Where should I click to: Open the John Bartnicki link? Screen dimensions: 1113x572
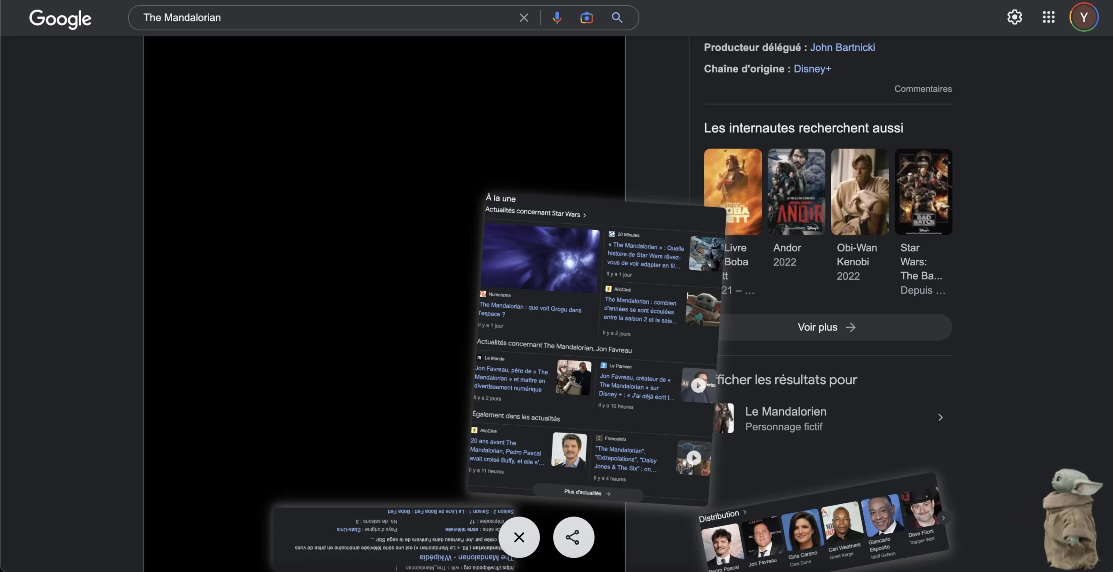pyautogui.click(x=842, y=47)
